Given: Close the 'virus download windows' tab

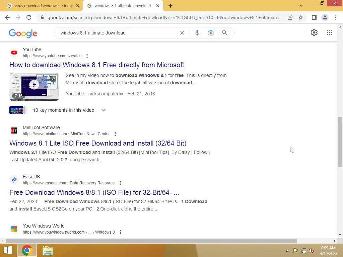Looking at the screenshot, I should coord(78,6).
